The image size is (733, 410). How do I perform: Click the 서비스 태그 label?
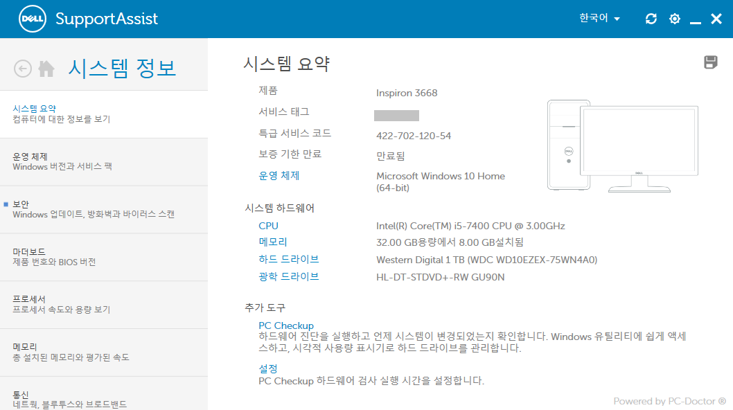[x=284, y=112]
